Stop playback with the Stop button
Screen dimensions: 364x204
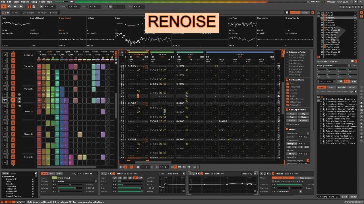[x=15, y=6]
